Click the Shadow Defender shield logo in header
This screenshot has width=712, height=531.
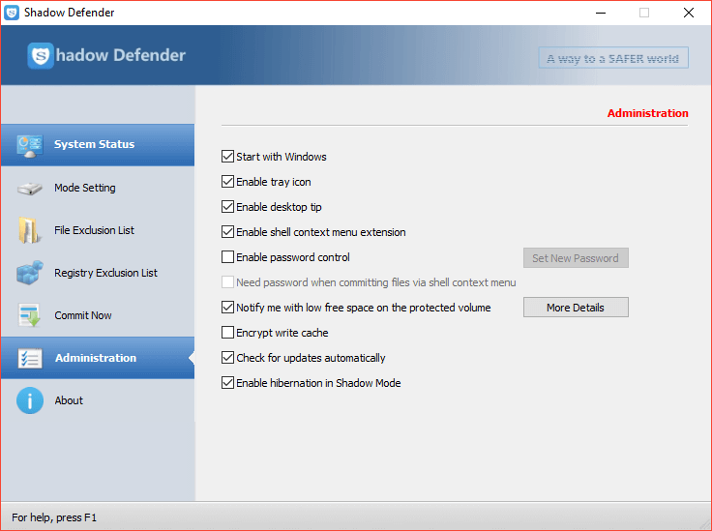pos(41,56)
